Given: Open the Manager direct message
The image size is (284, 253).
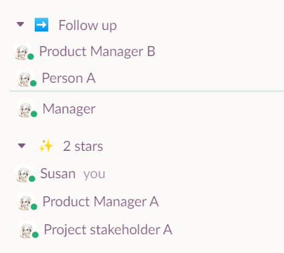Looking at the screenshot, I should pyautogui.click(x=69, y=109).
